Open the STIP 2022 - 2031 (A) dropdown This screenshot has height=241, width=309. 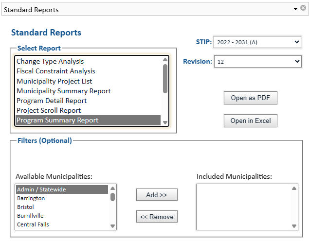[x=257, y=42]
